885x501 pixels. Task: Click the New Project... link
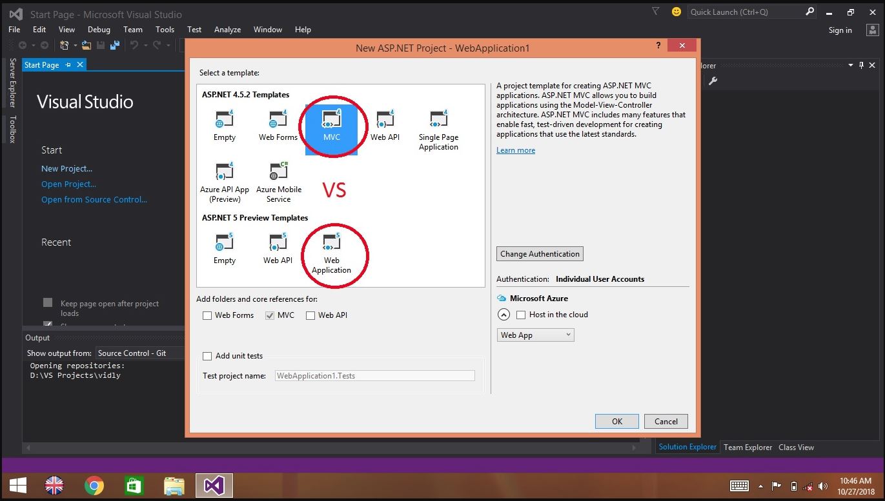click(x=67, y=168)
